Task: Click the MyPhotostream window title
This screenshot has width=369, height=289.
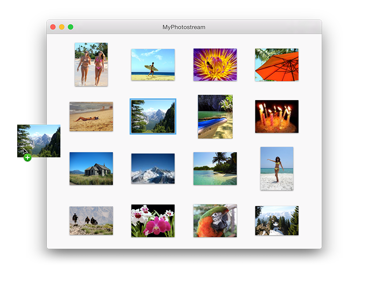Action: (184, 27)
